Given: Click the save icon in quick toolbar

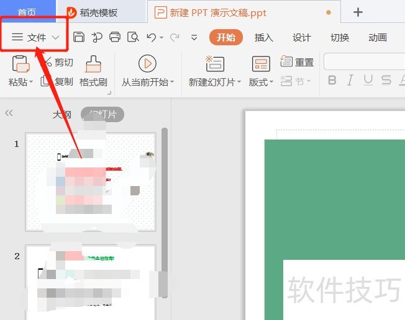Looking at the screenshot, I should (x=79, y=37).
